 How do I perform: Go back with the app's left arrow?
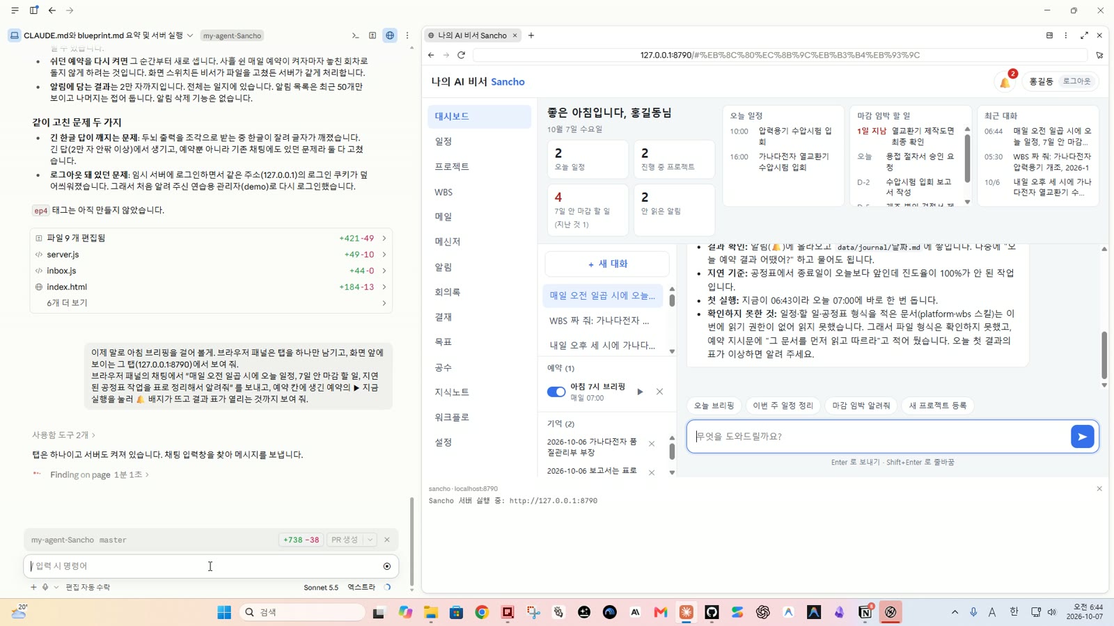pos(52,10)
